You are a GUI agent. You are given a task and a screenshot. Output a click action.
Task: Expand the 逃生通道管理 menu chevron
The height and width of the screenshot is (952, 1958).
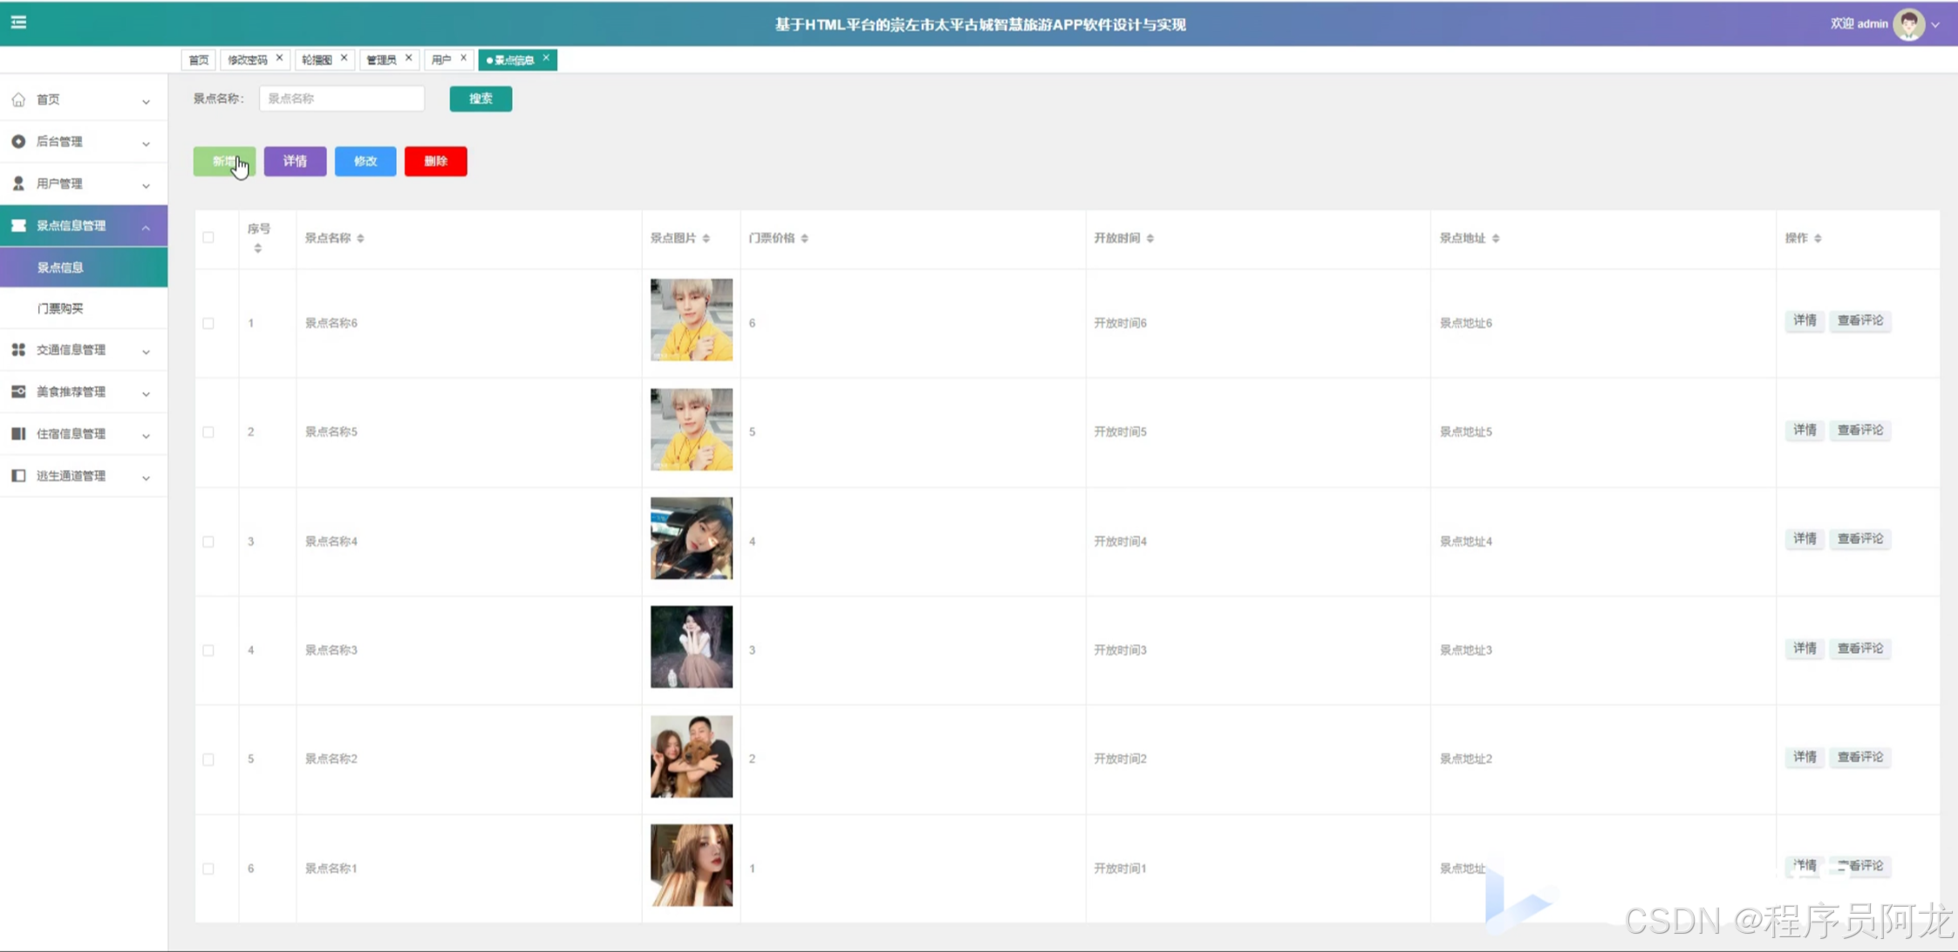point(146,477)
